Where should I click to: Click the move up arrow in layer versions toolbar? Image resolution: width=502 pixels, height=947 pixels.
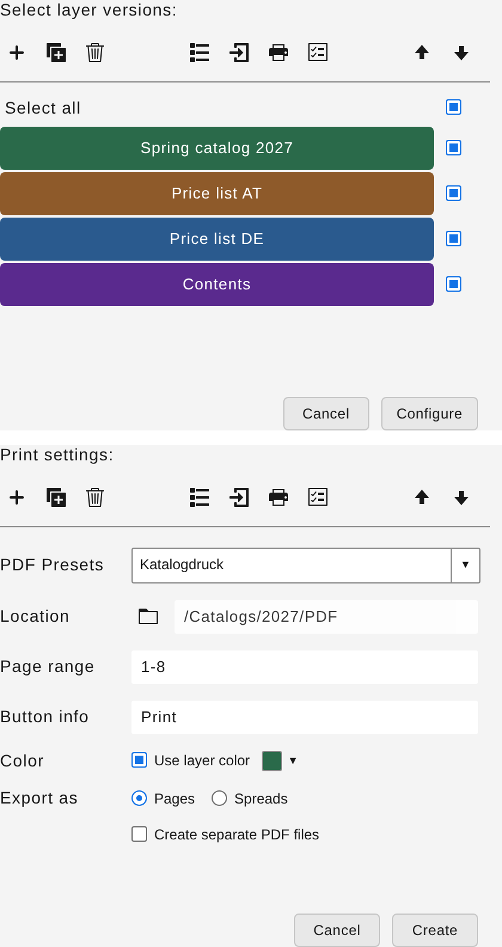(422, 53)
